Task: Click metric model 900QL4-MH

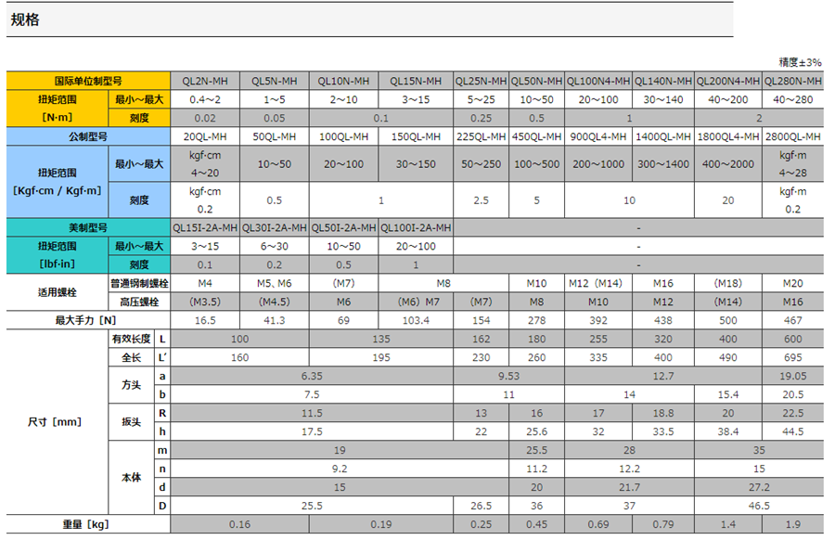Action: pyautogui.click(x=598, y=136)
